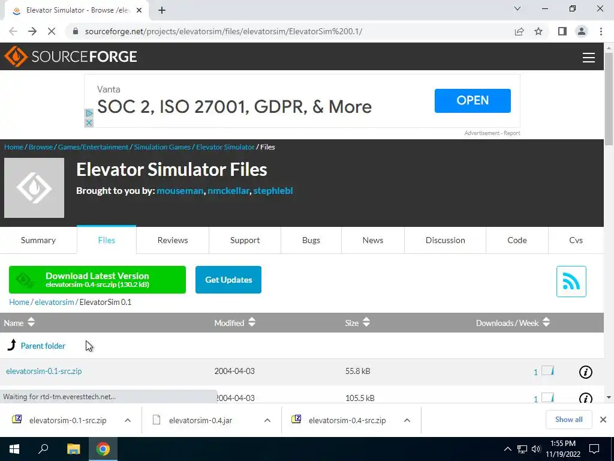
Task: Close the Vanta advertisement
Action: 89,122
